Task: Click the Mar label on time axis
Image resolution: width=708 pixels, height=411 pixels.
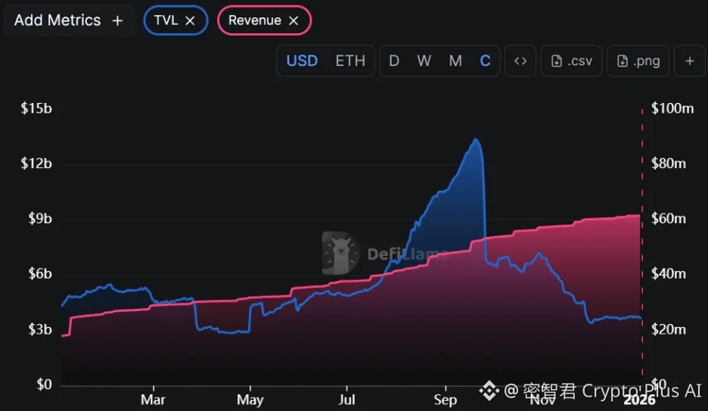Action: pos(153,400)
